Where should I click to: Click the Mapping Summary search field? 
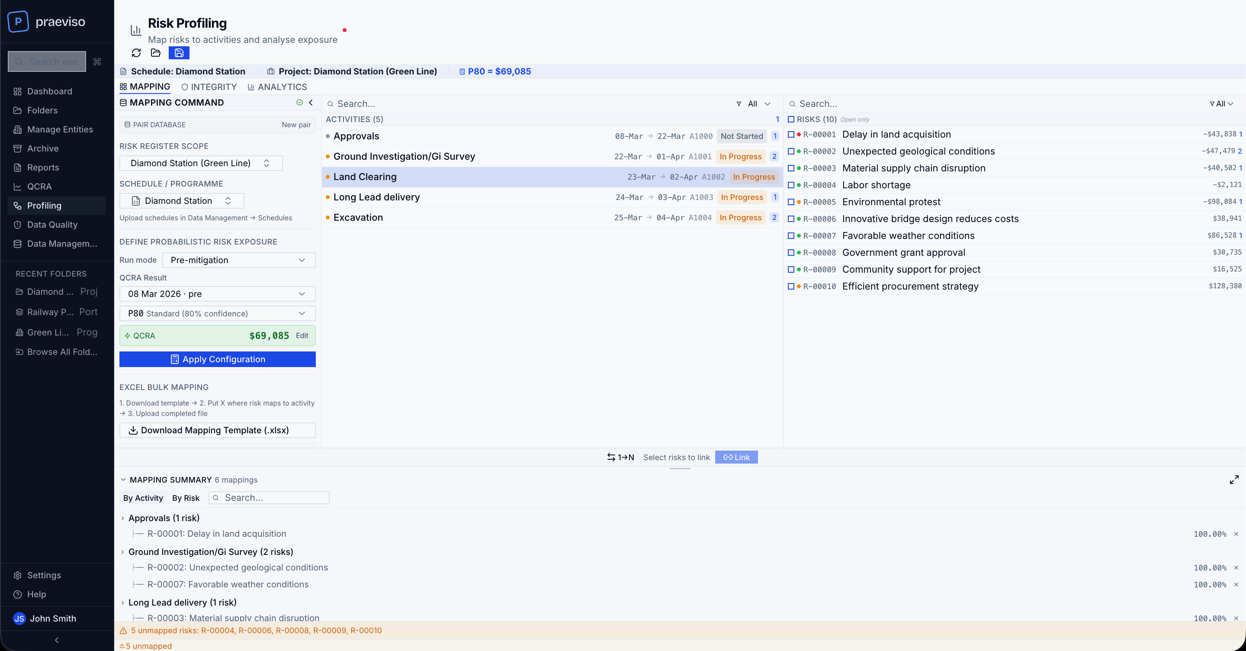269,498
